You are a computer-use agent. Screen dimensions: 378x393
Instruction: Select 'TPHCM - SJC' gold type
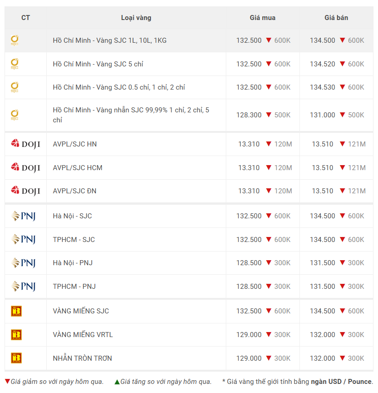pos(74,240)
